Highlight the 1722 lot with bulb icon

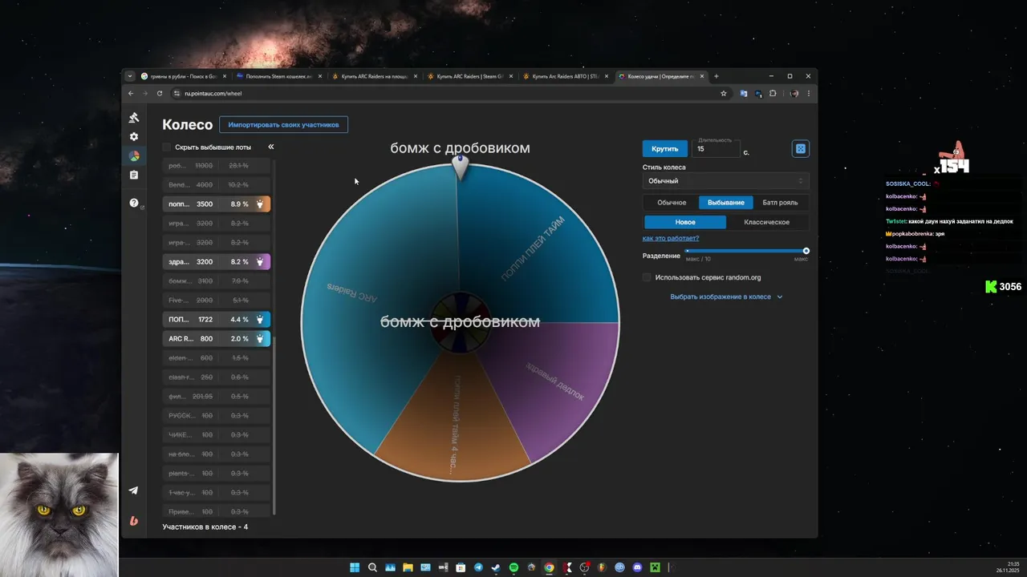(x=259, y=320)
